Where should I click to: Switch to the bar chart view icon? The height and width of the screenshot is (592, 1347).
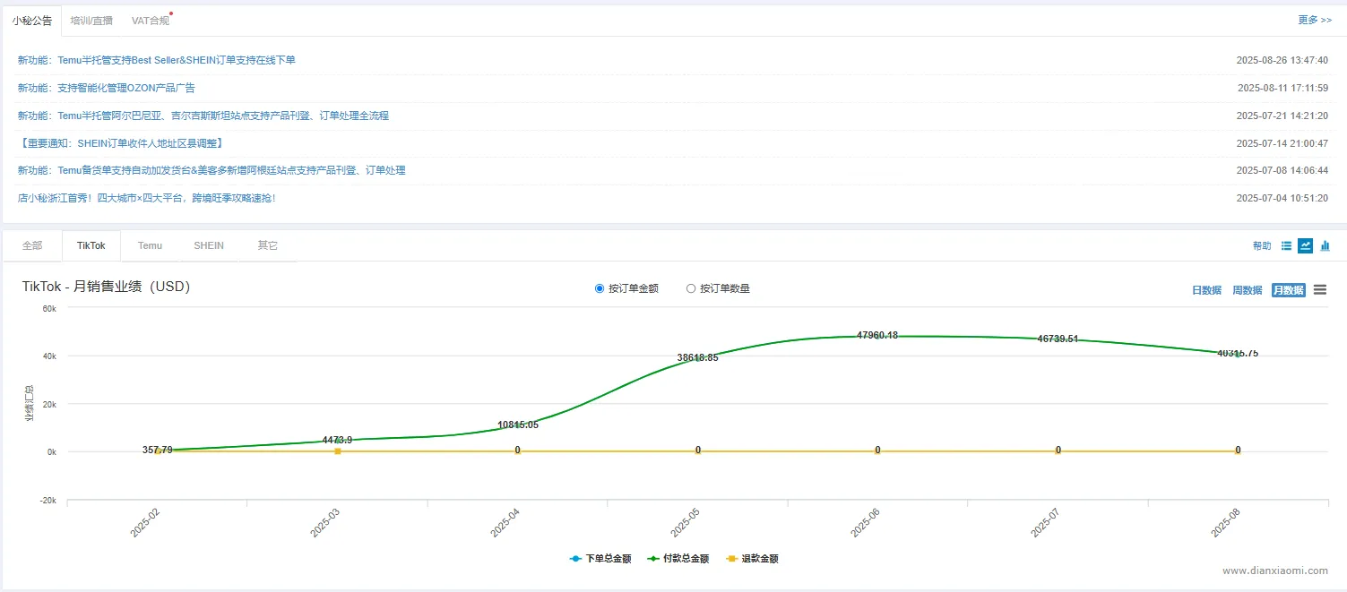click(x=1325, y=245)
